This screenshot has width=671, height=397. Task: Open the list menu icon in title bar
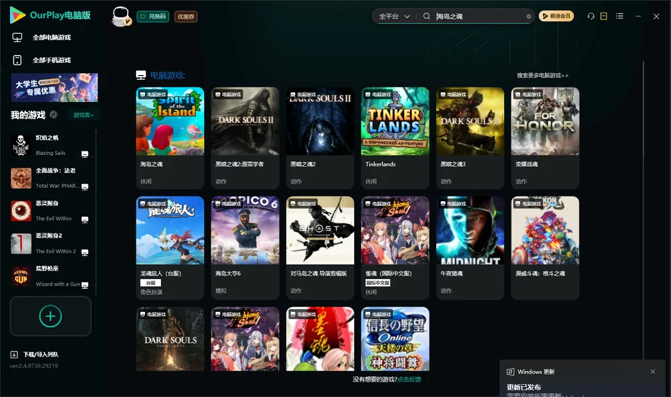point(619,16)
